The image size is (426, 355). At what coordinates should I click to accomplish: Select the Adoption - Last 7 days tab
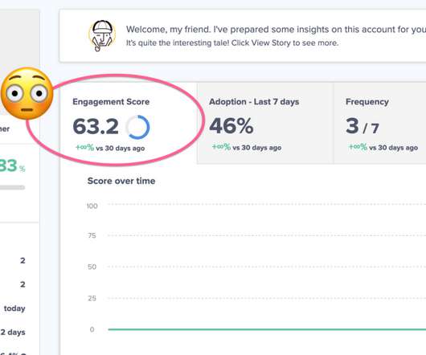[x=265, y=123]
